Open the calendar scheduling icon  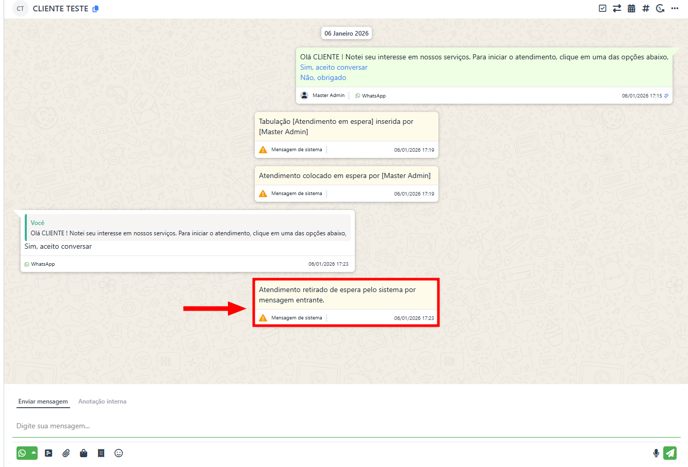click(631, 8)
